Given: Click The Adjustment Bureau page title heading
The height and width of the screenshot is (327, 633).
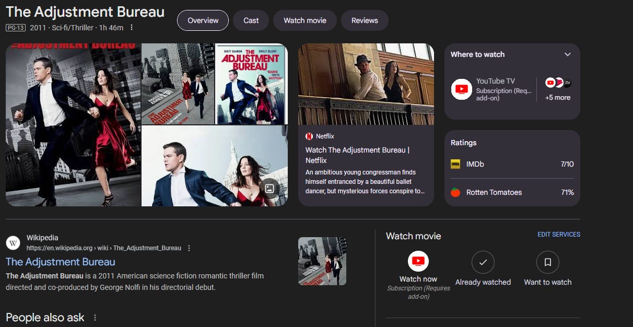Looking at the screenshot, I should click(x=85, y=12).
